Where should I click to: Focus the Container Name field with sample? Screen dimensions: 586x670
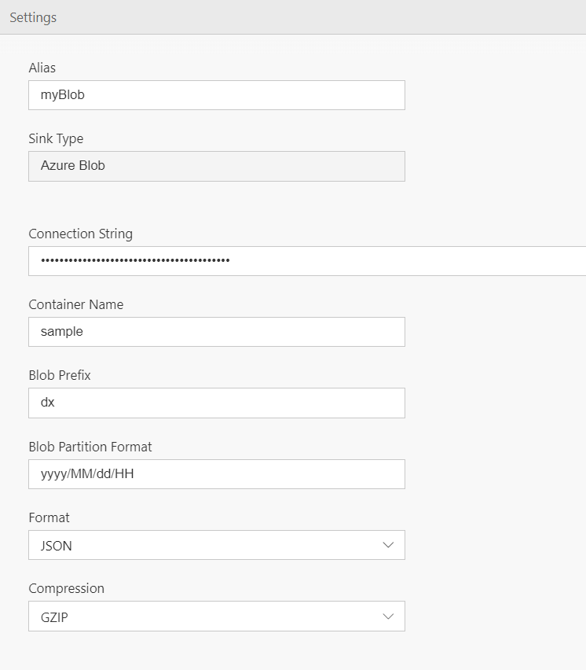pos(217,332)
